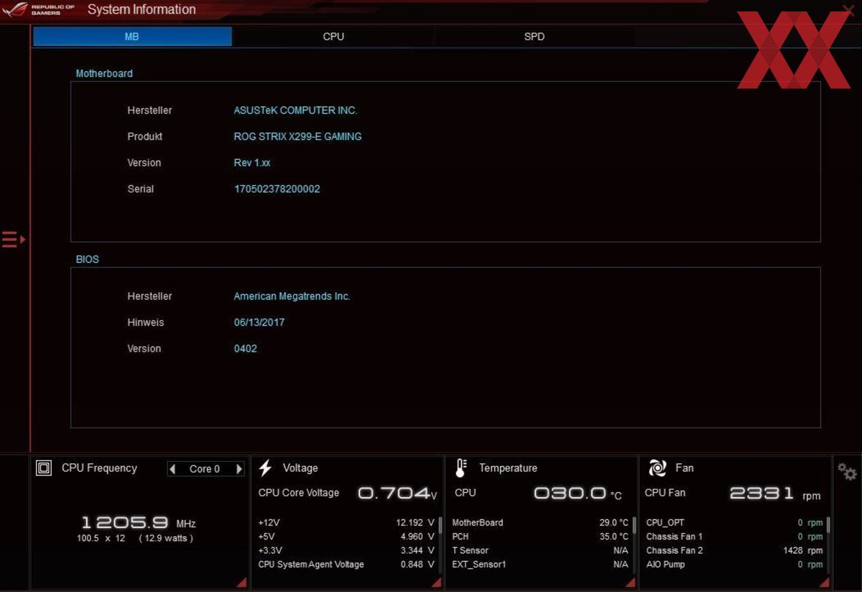
Task: Click the Fan spinner icon
Action: [657, 468]
